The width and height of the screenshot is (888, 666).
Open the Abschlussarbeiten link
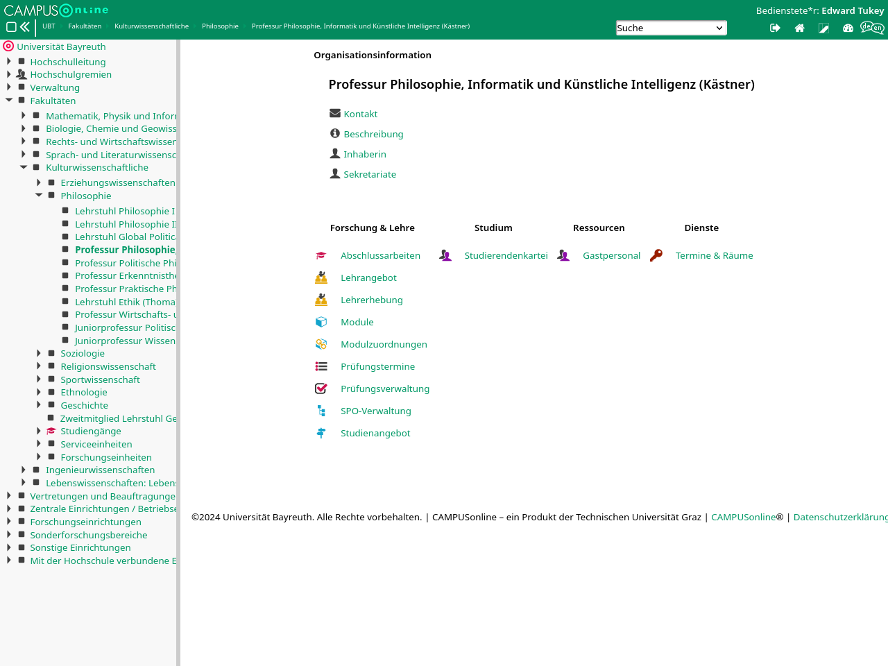pos(380,255)
